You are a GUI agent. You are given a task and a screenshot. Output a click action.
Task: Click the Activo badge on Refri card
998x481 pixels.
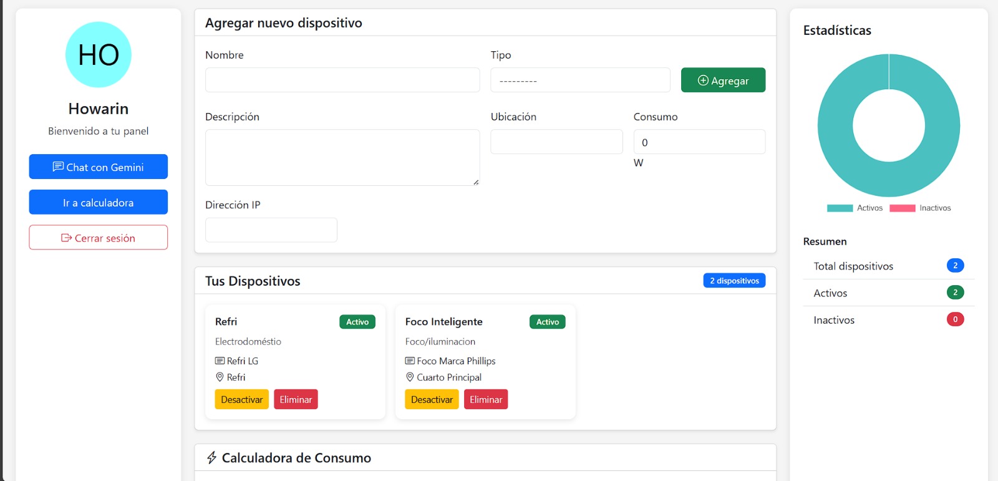[357, 322]
